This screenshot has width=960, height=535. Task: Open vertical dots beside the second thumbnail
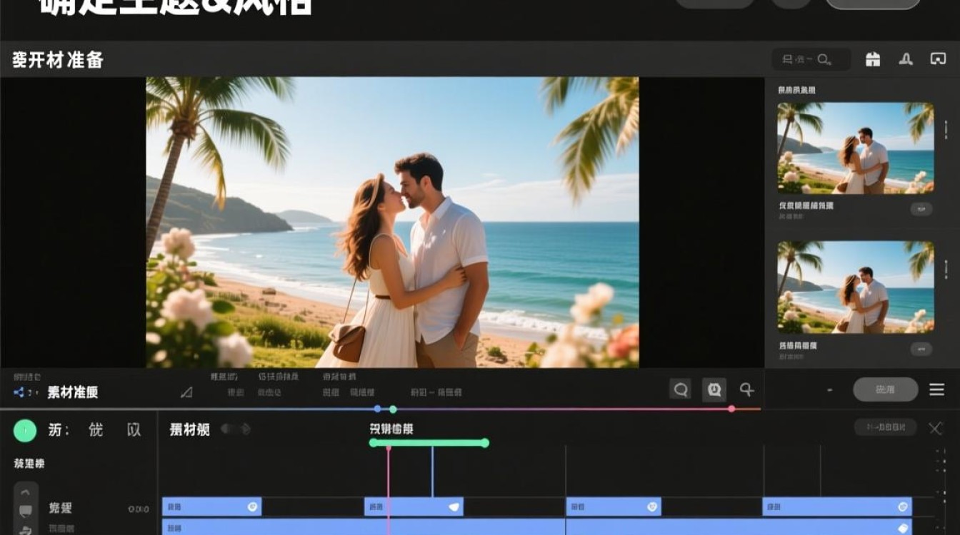click(x=946, y=269)
